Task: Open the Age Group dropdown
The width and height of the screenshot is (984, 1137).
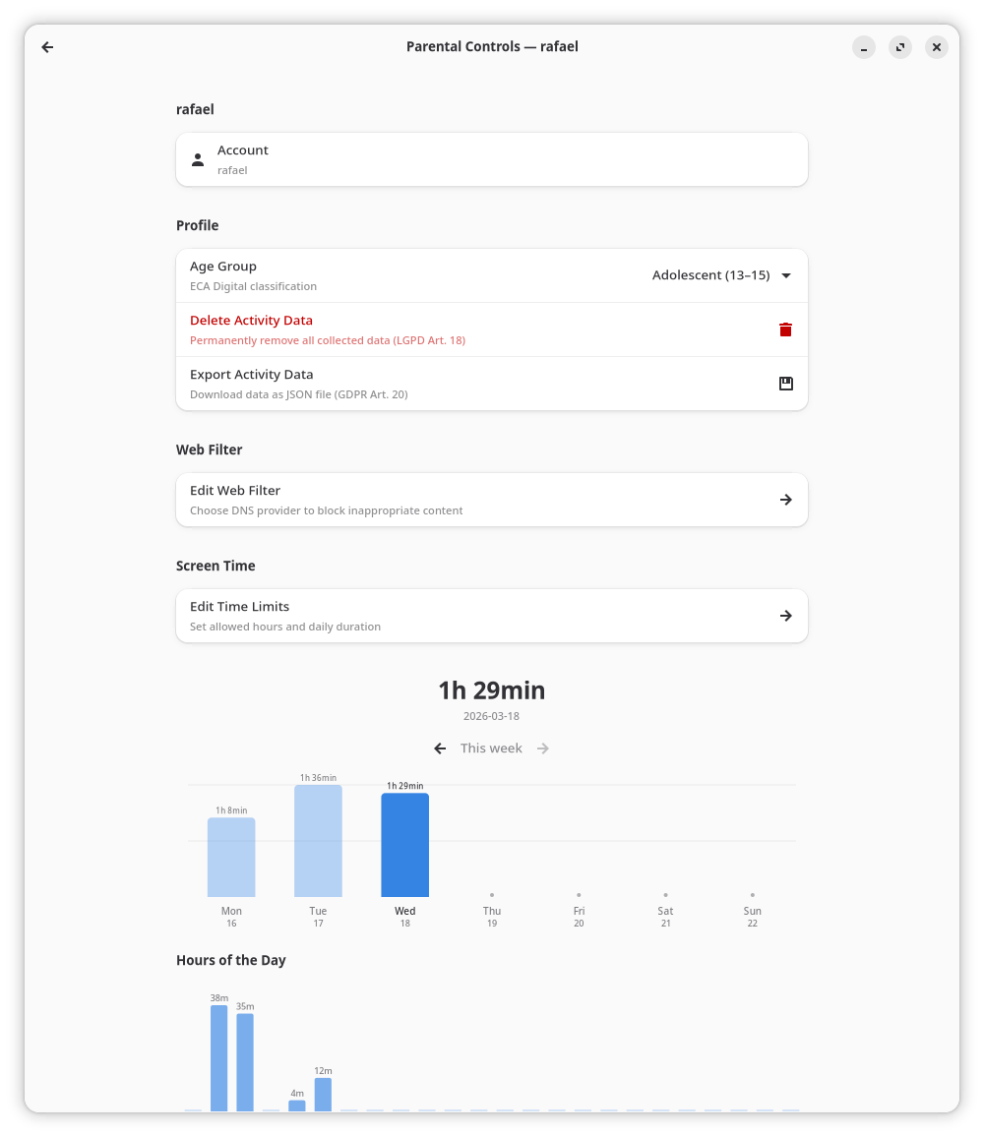Action: (x=720, y=275)
